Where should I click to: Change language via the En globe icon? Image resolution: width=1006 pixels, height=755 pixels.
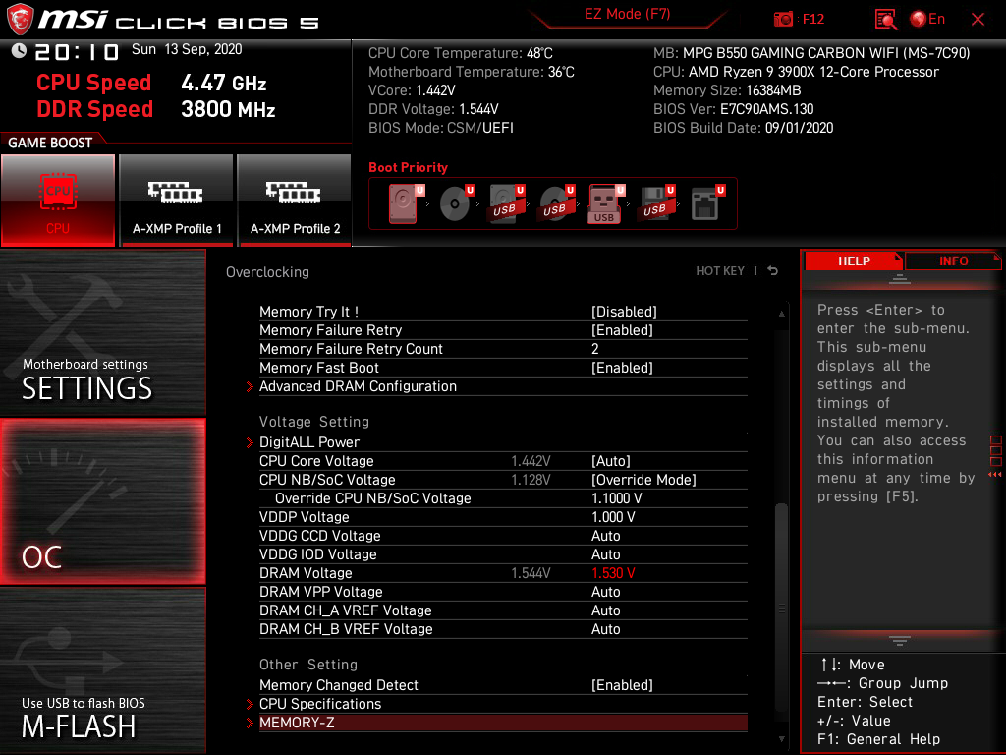point(927,20)
